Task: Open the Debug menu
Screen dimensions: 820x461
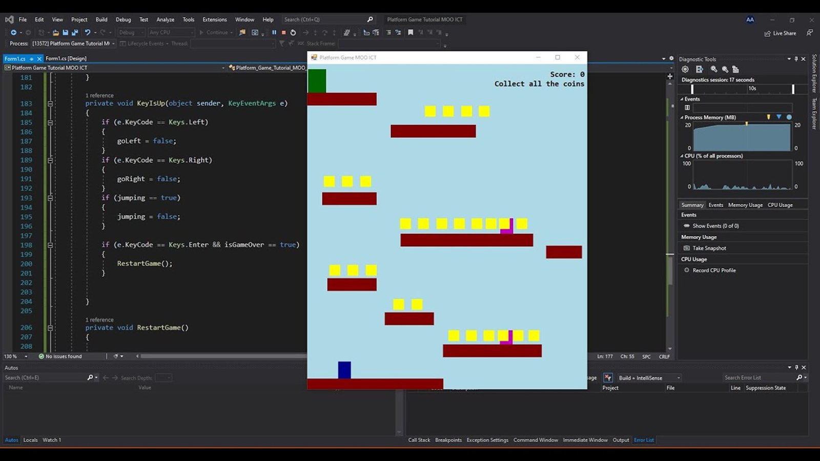Action: tap(123, 19)
